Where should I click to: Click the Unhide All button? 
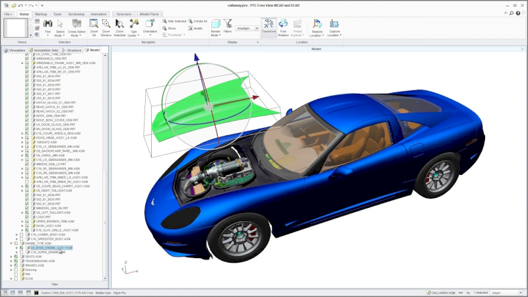[x=199, y=21]
